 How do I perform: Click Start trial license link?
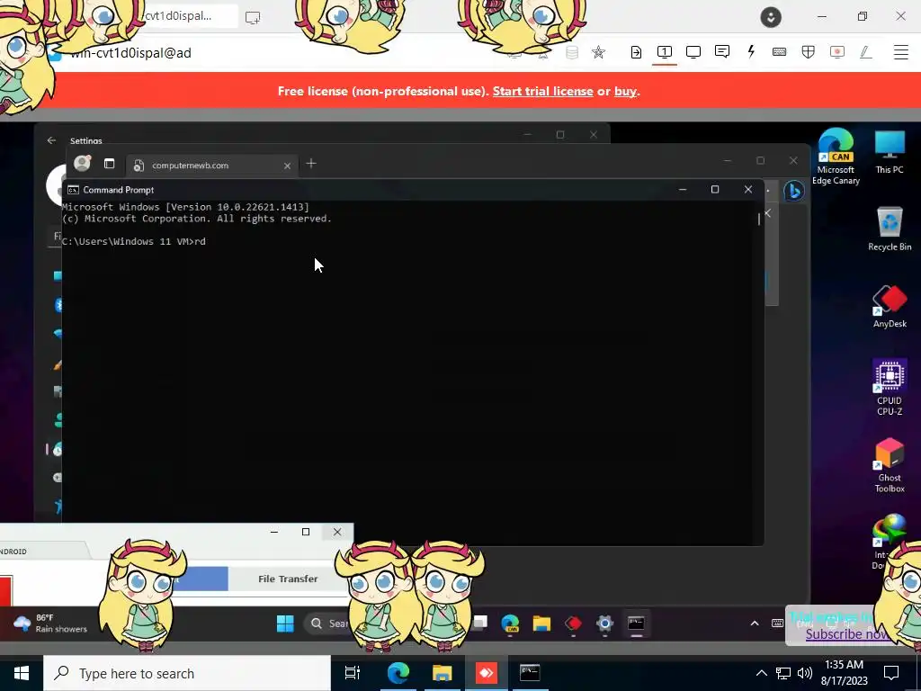[542, 91]
